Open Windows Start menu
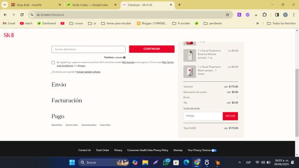 (x=72, y=162)
